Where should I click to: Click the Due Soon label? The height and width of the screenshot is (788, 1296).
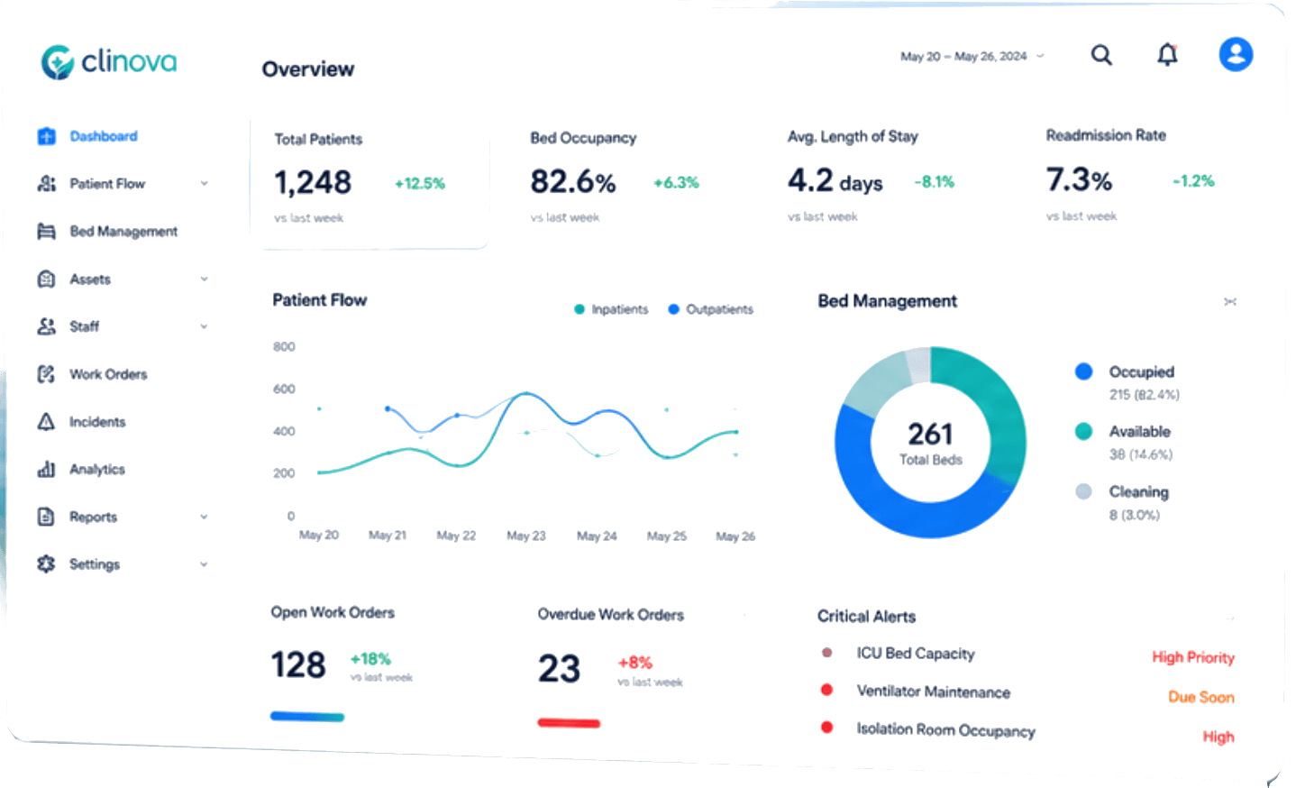[x=1201, y=697]
